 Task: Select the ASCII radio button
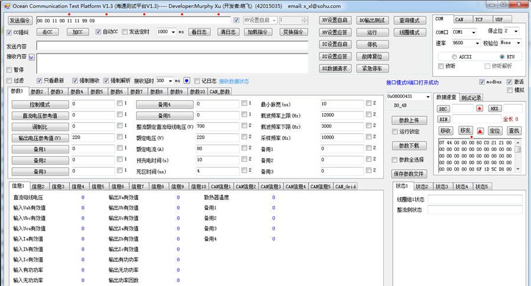pyautogui.click(x=454, y=57)
